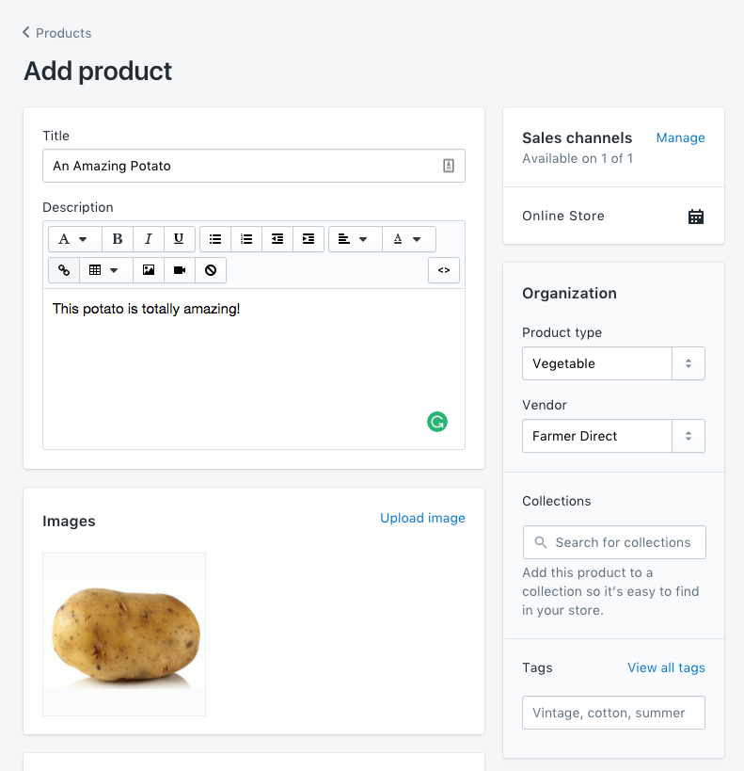Open the text color picker
Screen dimensions: 744x771
tap(408, 238)
